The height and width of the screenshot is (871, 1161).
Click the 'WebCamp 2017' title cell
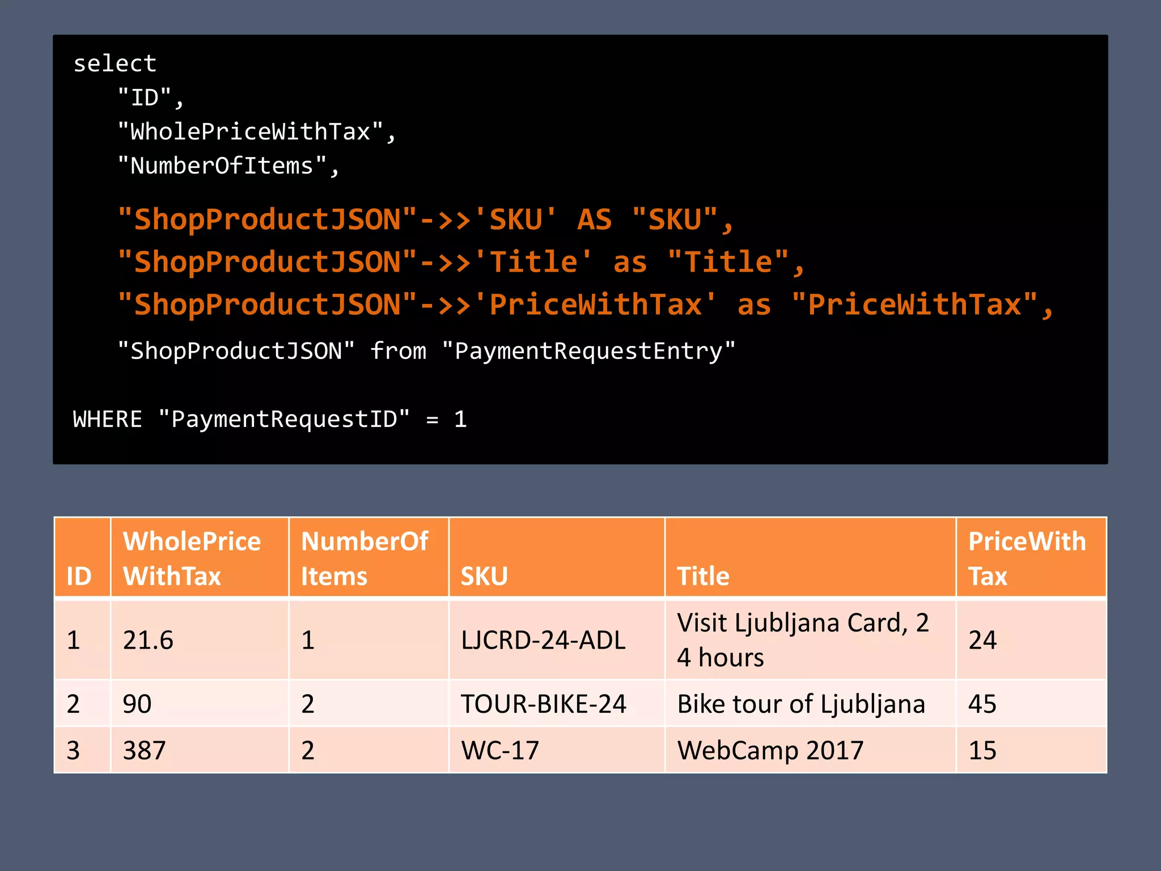click(770, 751)
